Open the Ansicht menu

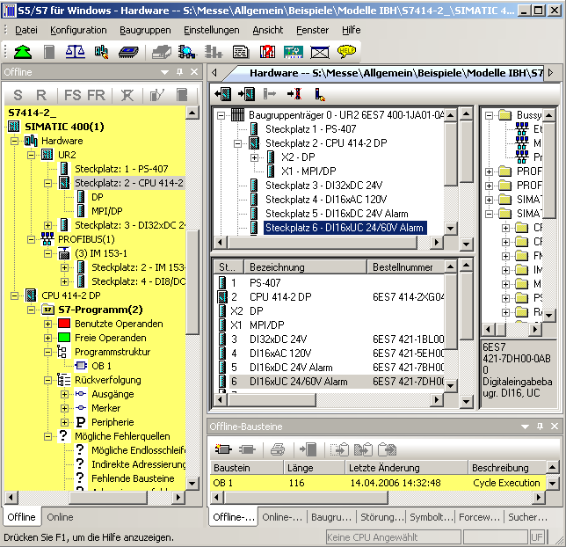tap(267, 30)
